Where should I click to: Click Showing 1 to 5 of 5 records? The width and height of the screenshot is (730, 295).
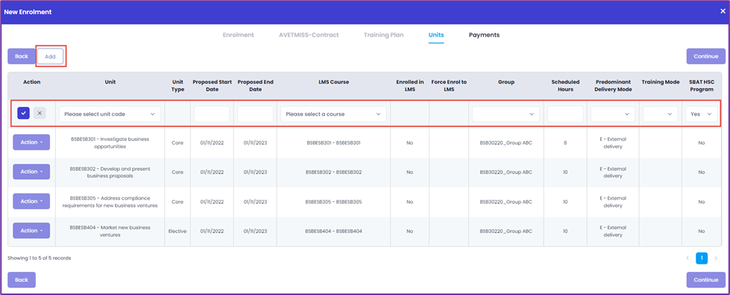(x=39, y=258)
